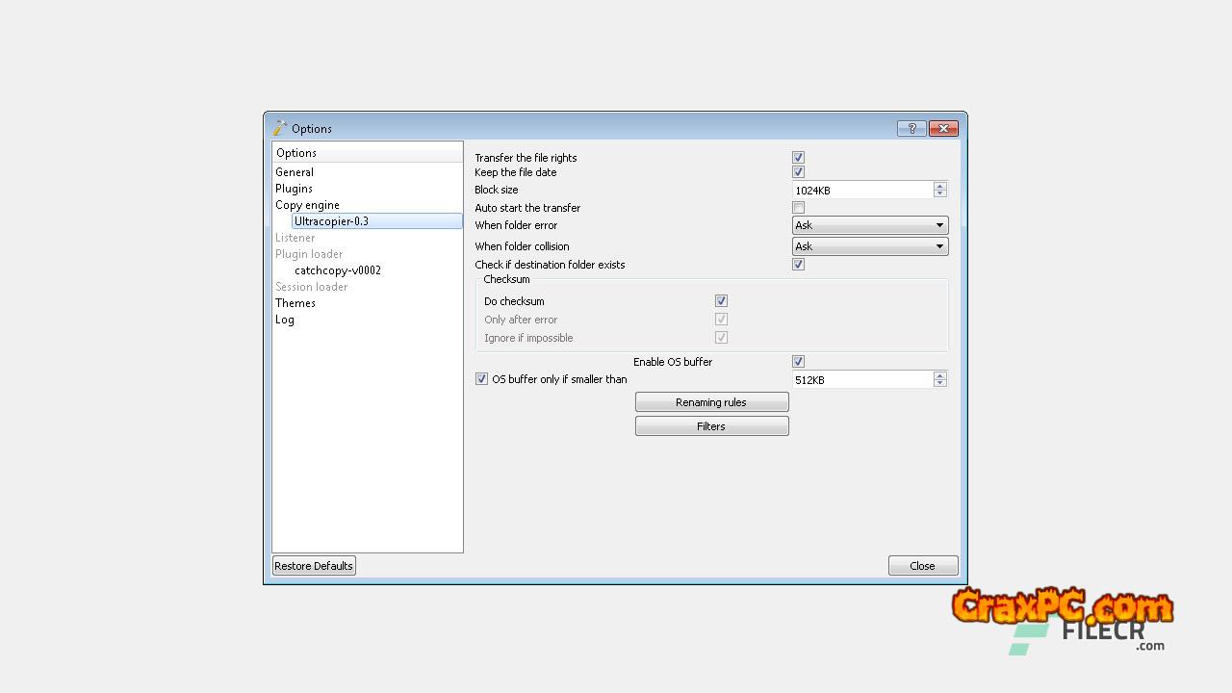
Task: Enable Auto start the transfer
Action: (798, 208)
